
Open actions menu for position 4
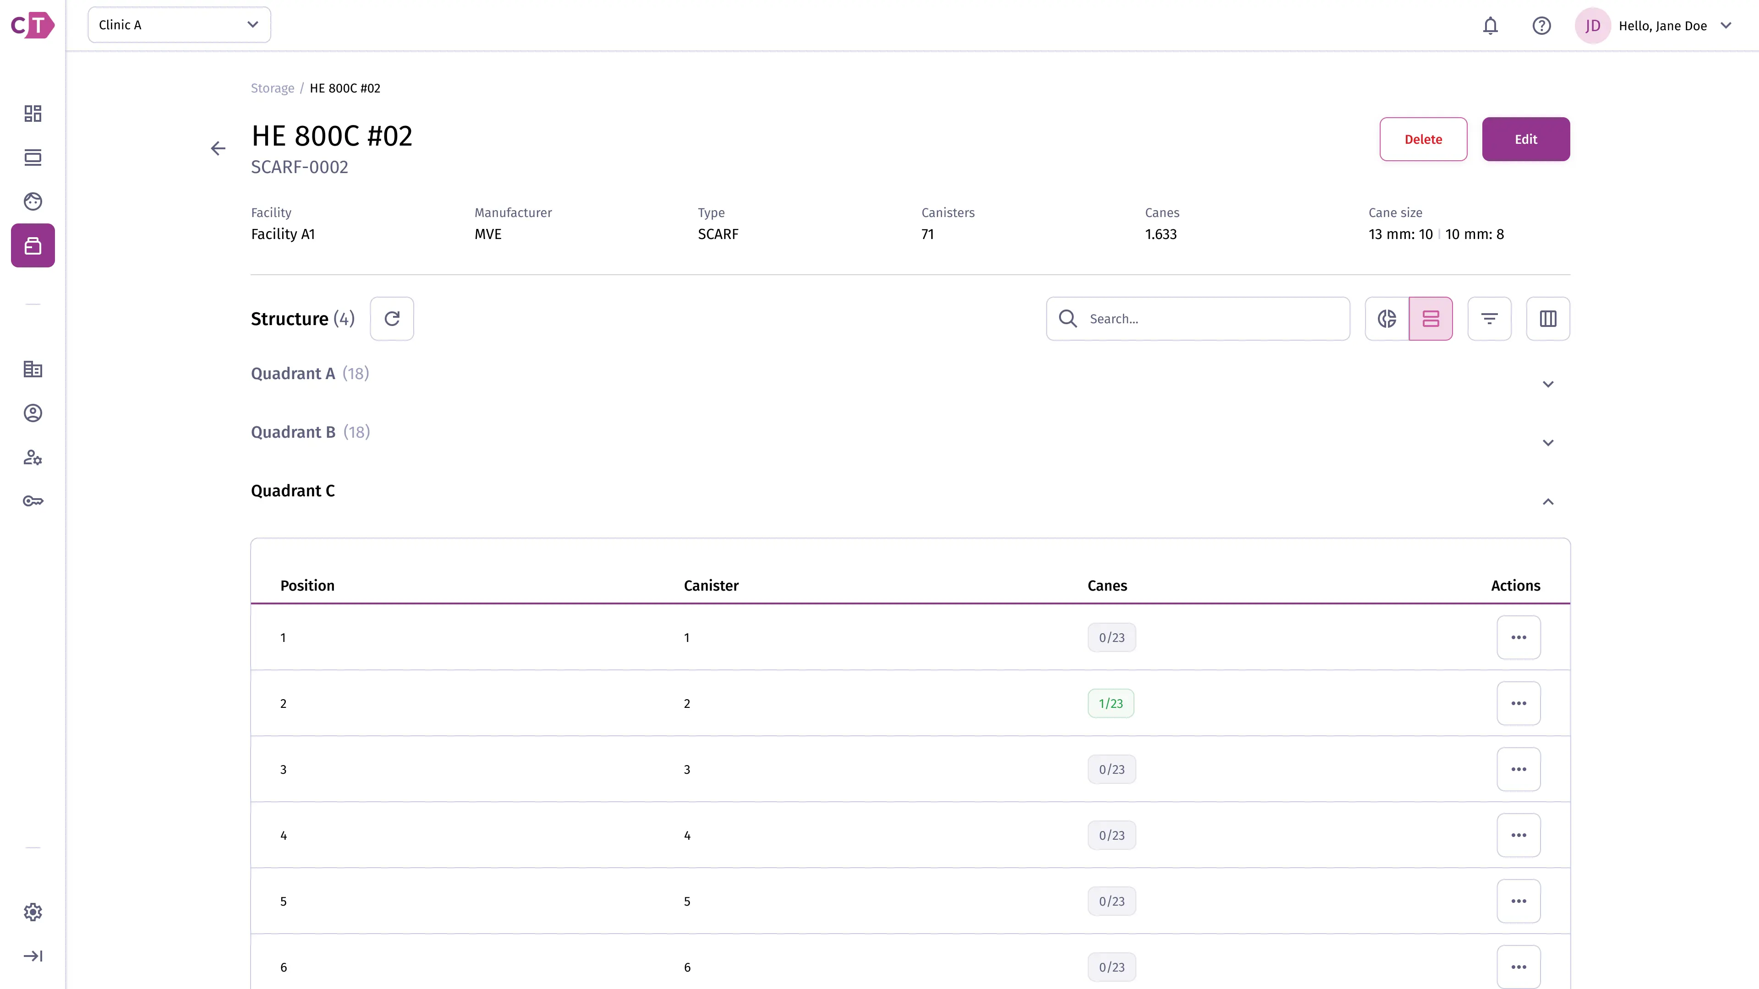coord(1519,836)
